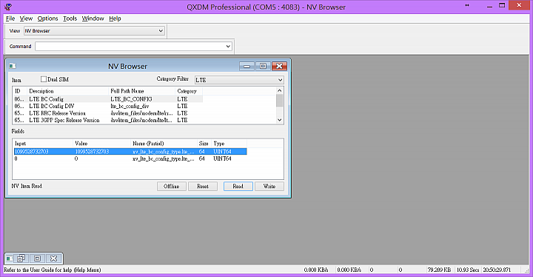Open the Options menu
This screenshot has height=277, width=533.
tap(47, 19)
